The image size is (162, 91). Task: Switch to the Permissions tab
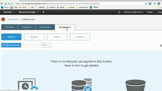45,27
